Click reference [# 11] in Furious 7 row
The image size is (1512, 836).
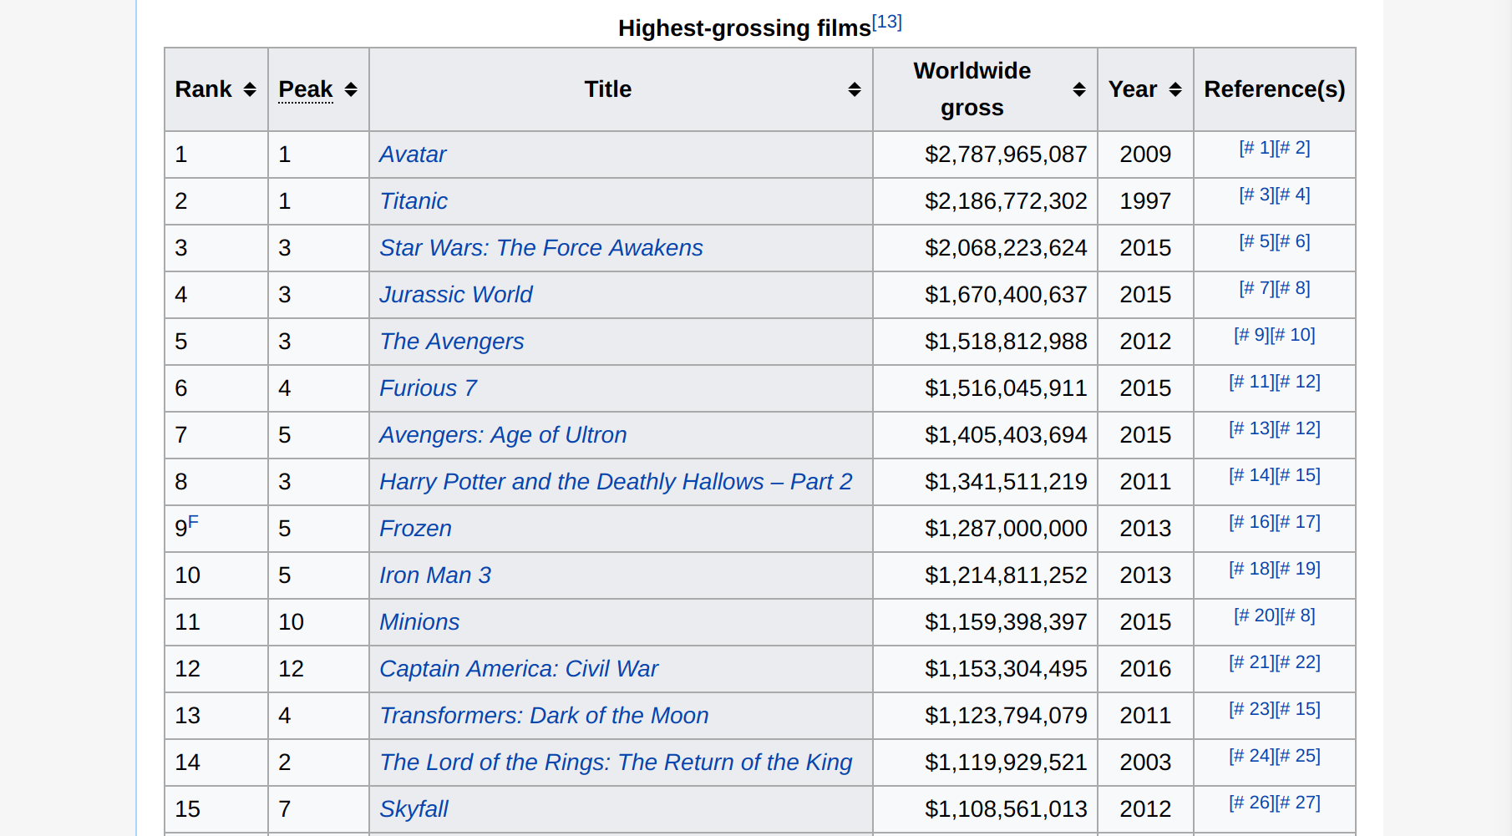[1251, 382]
